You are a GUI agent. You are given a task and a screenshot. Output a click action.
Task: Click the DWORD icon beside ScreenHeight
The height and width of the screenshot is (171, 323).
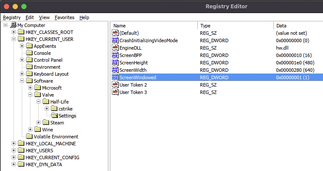coord(115,63)
